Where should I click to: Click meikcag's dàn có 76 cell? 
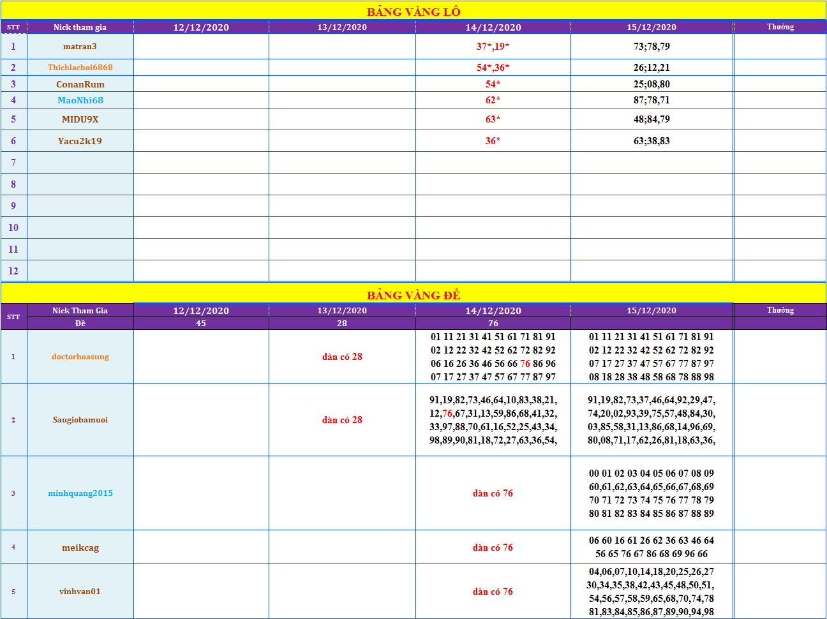493,548
